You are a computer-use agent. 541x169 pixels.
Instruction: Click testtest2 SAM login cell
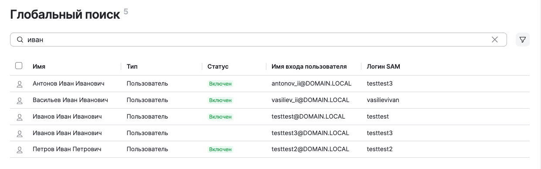pyautogui.click(x=380, y=149)
